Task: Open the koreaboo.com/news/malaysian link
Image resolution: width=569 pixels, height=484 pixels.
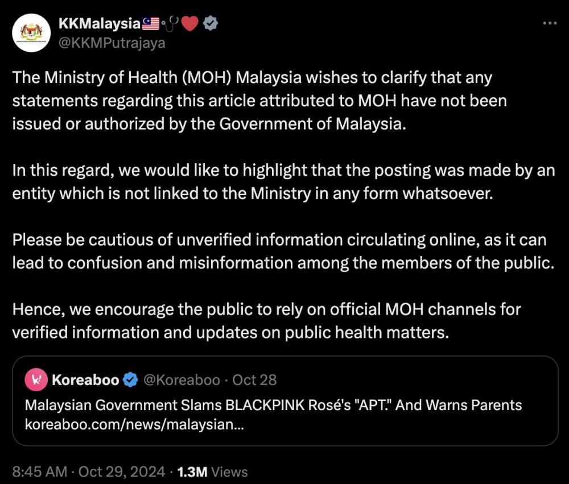Action: [x=134, y=424]
